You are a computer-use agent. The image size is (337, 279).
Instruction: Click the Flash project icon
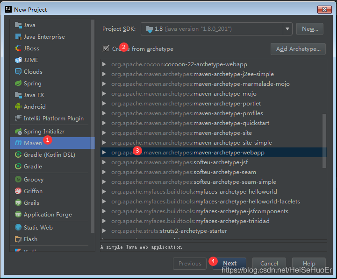click(x=18, y=239)
